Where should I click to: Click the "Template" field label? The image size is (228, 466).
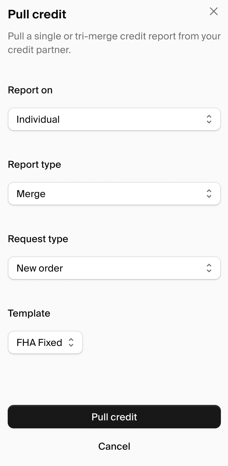pos(29,313)
